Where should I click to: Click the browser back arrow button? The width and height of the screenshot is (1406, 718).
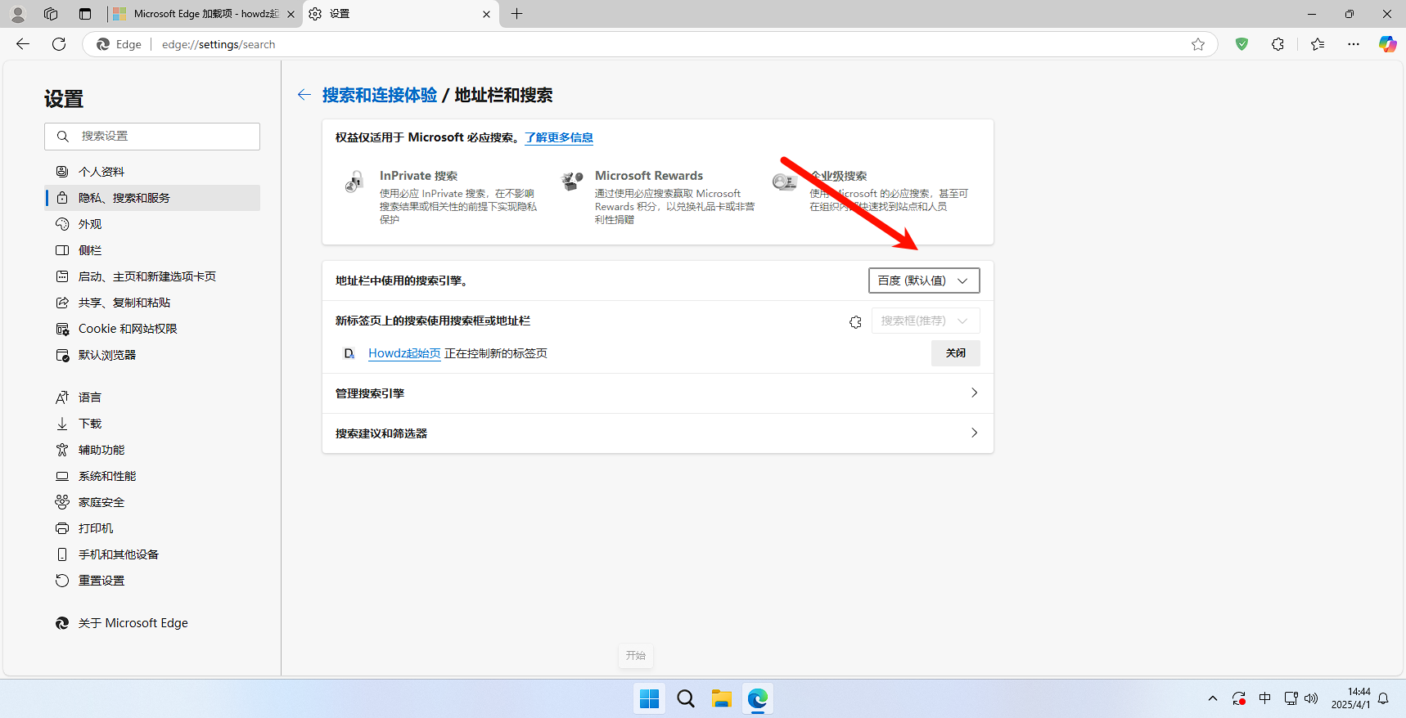pyautogui.click(x=23, y=44)
